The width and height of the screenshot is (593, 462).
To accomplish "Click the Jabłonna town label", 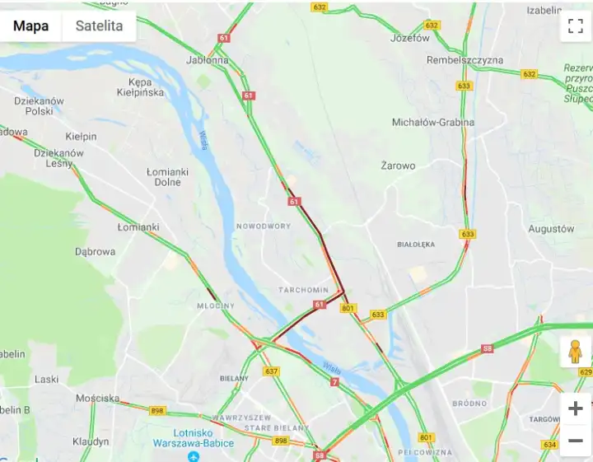I will point(208,60).
